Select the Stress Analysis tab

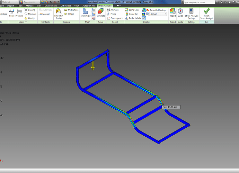coord(105,6)
